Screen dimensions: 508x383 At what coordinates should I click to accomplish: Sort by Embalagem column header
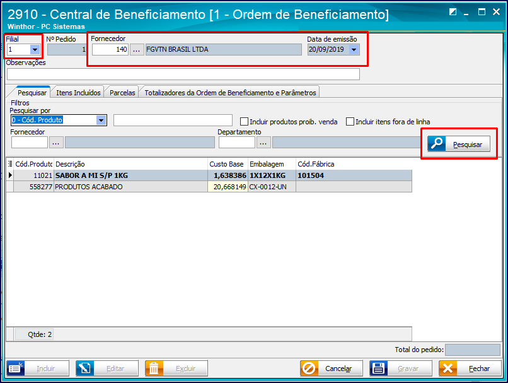tap(272, 164)
